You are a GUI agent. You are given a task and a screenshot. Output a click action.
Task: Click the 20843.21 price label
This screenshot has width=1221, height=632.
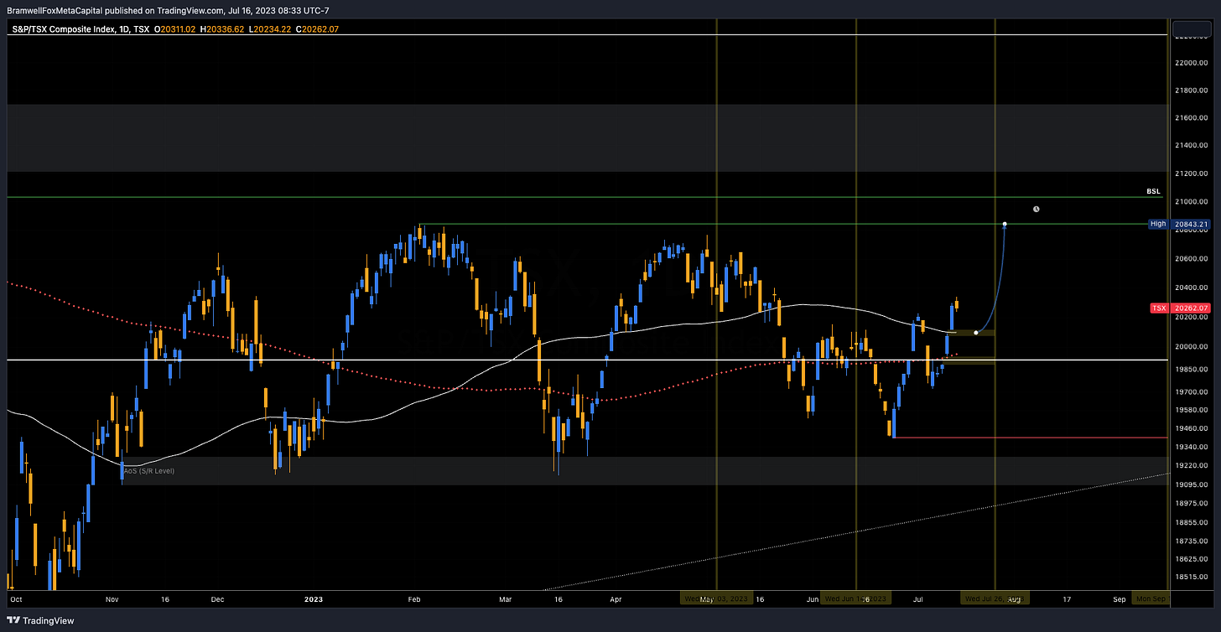1189,225
